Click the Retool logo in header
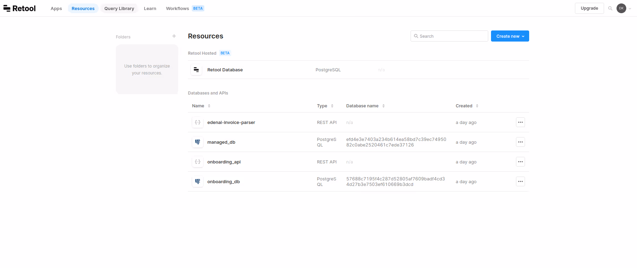The width and height of the screenshot is (637, 268). tap(19, 8)
